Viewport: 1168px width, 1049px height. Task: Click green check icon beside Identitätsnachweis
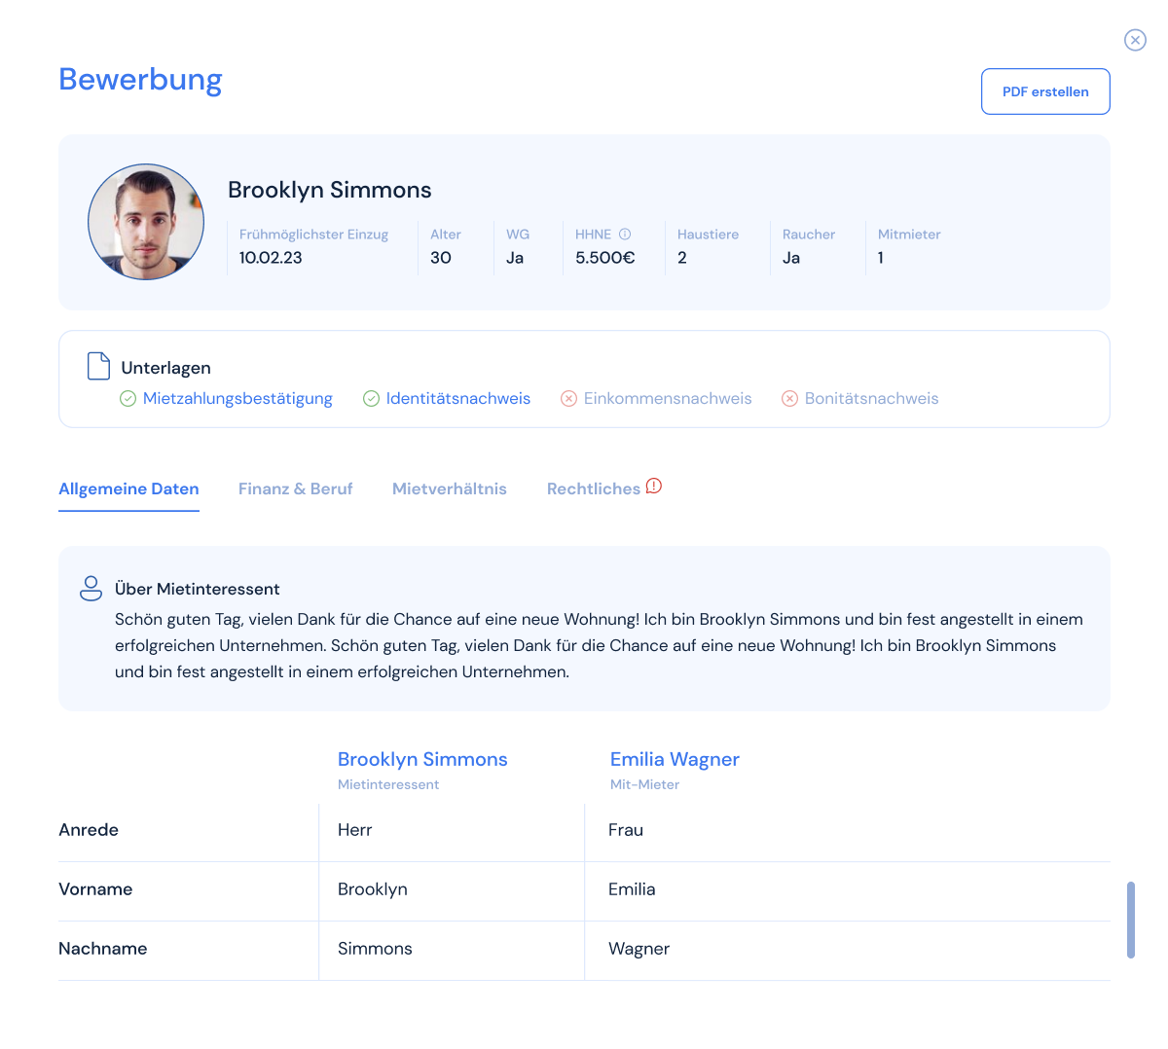tap(371, 399)
